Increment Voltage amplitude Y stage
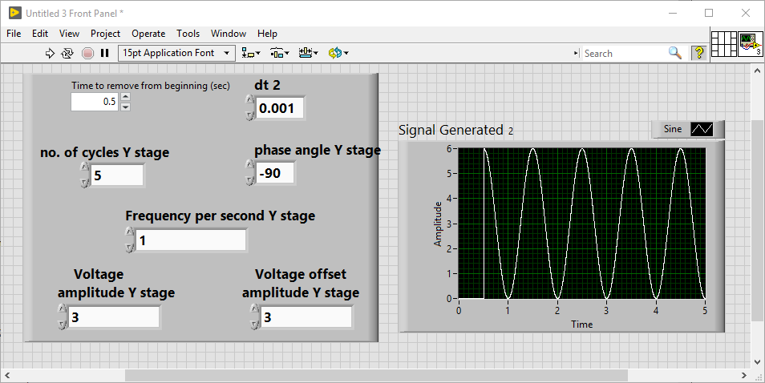Viewport: 765px width, 383px height. coord(62,309)
